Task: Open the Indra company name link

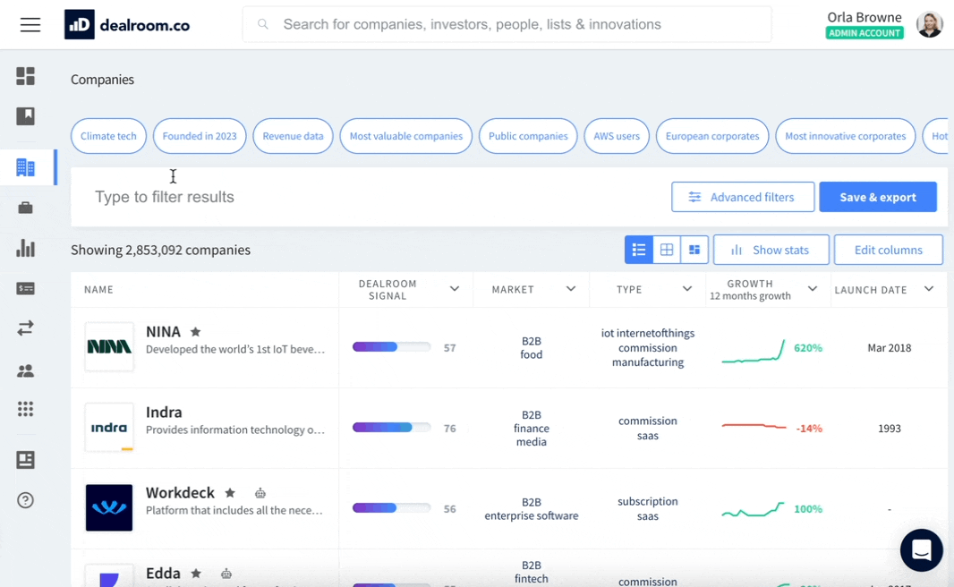Action: pos(164,412)
